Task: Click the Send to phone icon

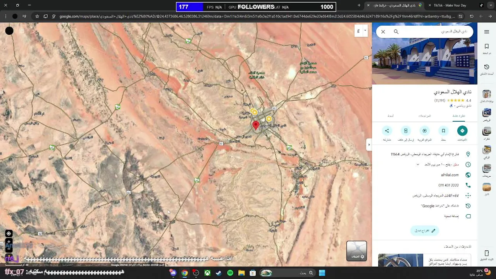Action: (x=406, y=131)
